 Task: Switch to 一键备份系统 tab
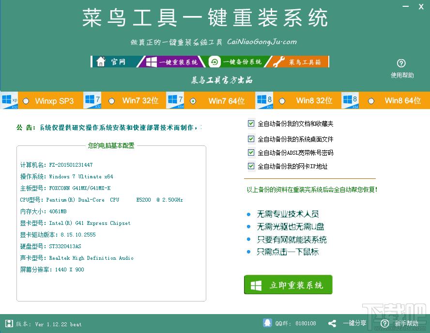pyautogui.click(x=236, y=62)
